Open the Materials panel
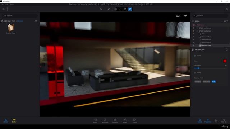230x129 pixels. (x=105, y=121)
